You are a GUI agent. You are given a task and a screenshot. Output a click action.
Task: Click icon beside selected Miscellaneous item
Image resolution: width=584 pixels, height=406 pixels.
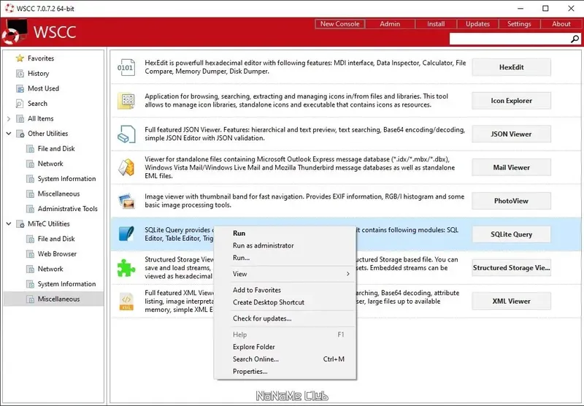tap(30, 299)
